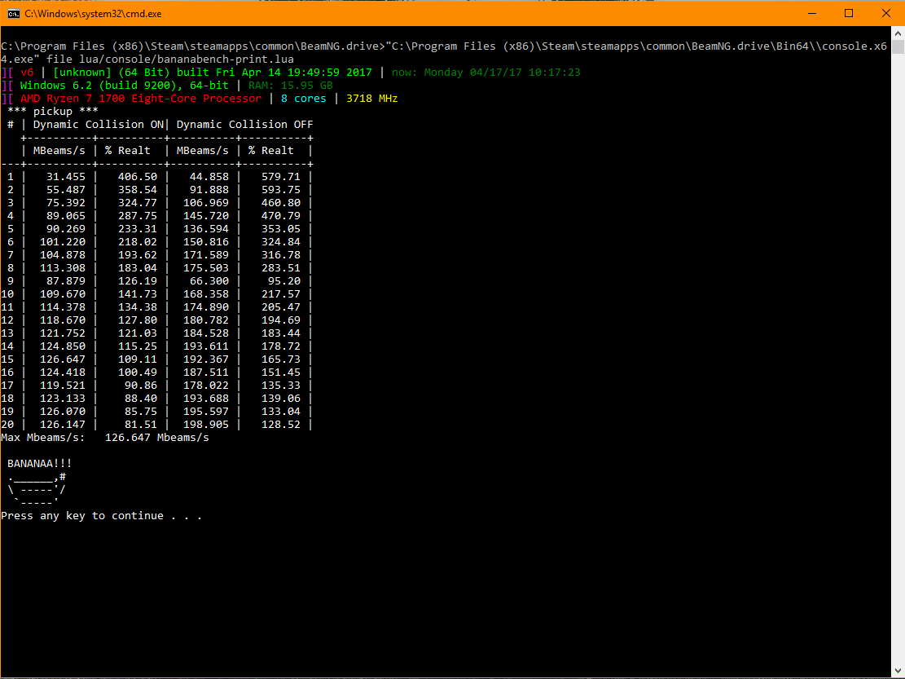Click the scrollbar down arrow
905x679 pixels.
coord(898,670)
